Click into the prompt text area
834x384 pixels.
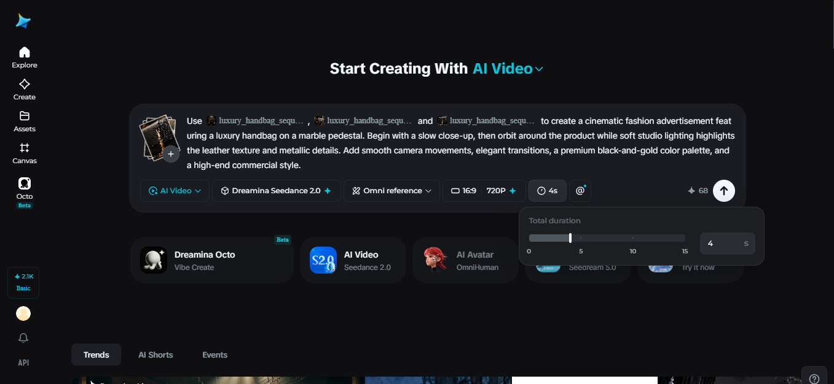pos(461,143)
